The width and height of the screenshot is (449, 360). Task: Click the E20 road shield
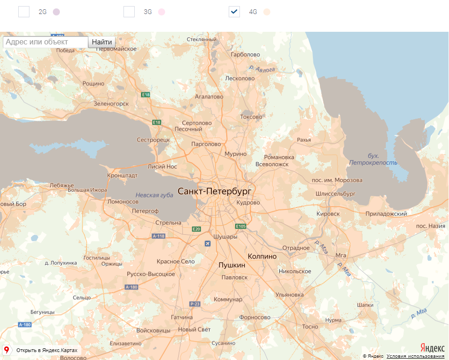(196, 229)
